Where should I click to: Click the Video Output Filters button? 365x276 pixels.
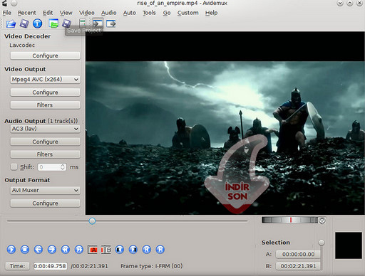click(x=45, y=105)
